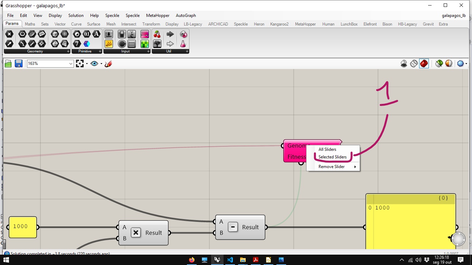Click the zoom extents icon
This screenshot has height=265, width=472.
coord(80,63)
